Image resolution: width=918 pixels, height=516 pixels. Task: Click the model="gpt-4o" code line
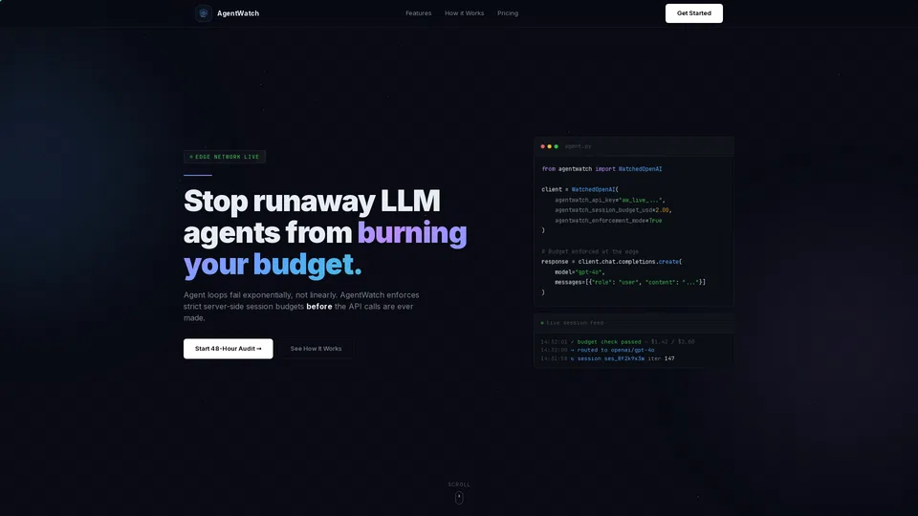pos(579,272)
